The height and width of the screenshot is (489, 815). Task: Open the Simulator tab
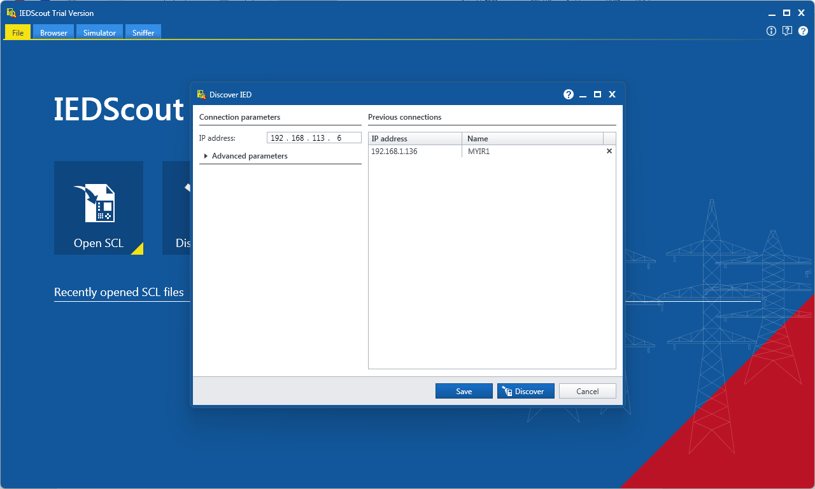click(99, 32)
